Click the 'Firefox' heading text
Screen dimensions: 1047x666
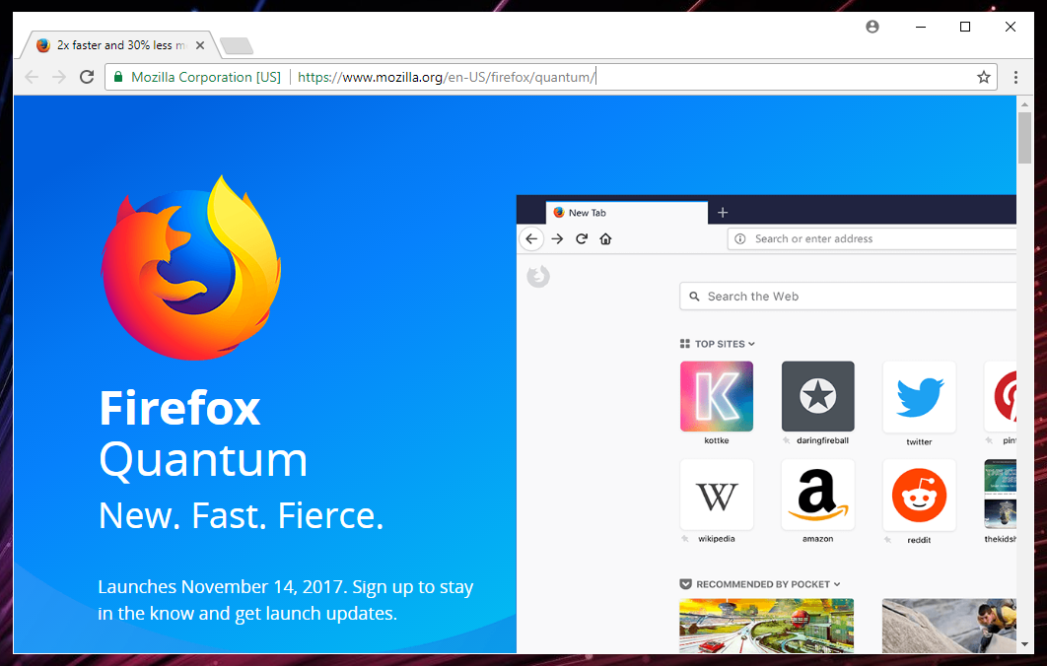coord(179,408)
